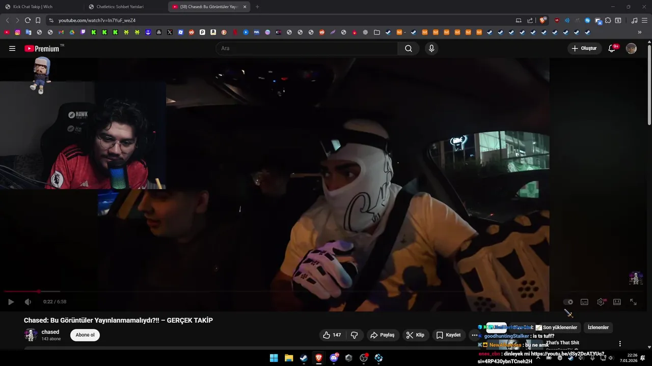Open the chased channel avatar
The image size is (652, 366).
click(31, 334)
